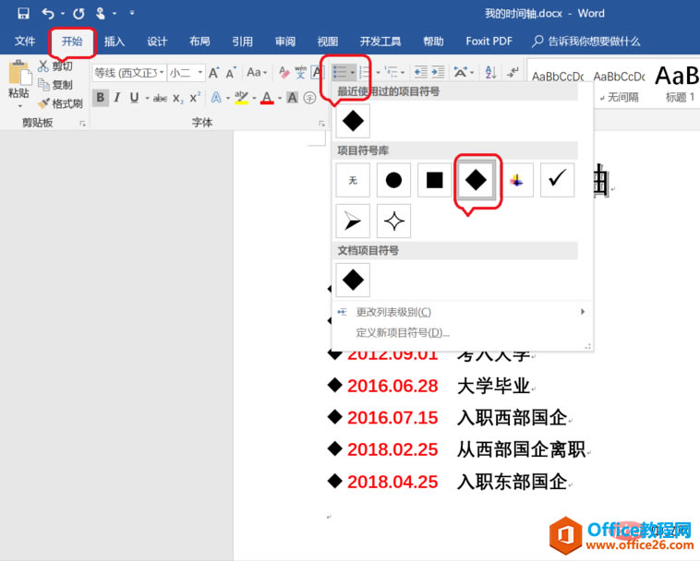Toggle underline formatting
Image resolution: width=700 pixels, height=561 pixels.
pos(134,98)
